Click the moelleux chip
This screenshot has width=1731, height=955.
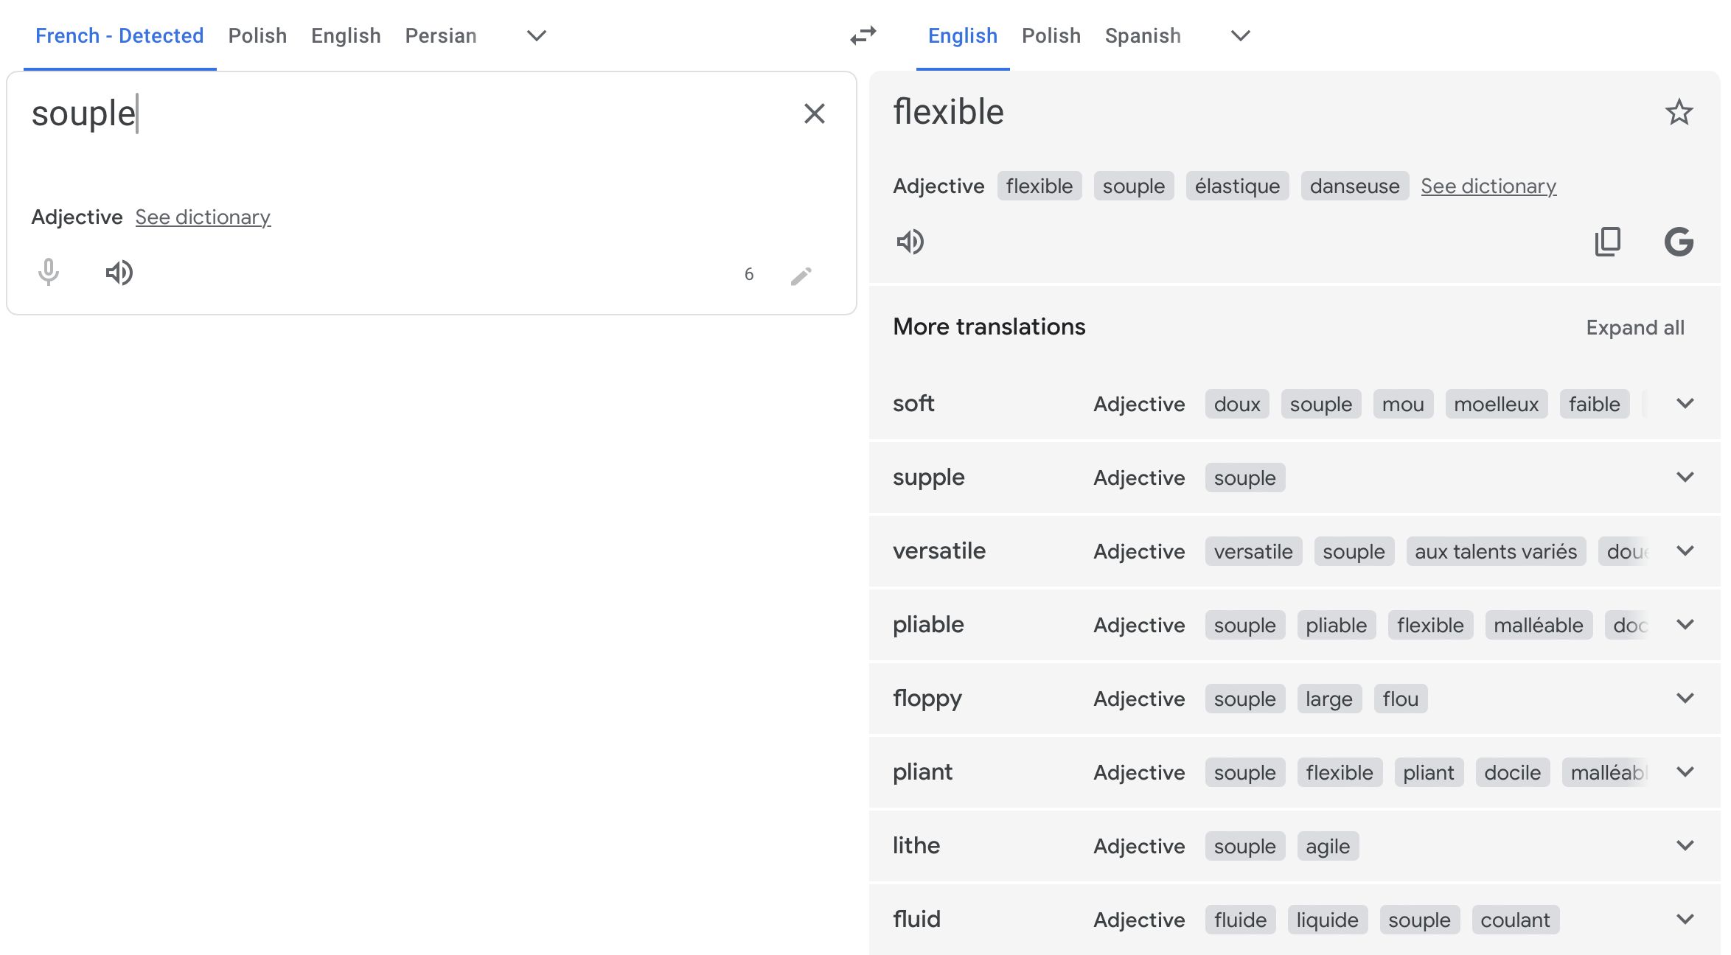point(1496,404)
